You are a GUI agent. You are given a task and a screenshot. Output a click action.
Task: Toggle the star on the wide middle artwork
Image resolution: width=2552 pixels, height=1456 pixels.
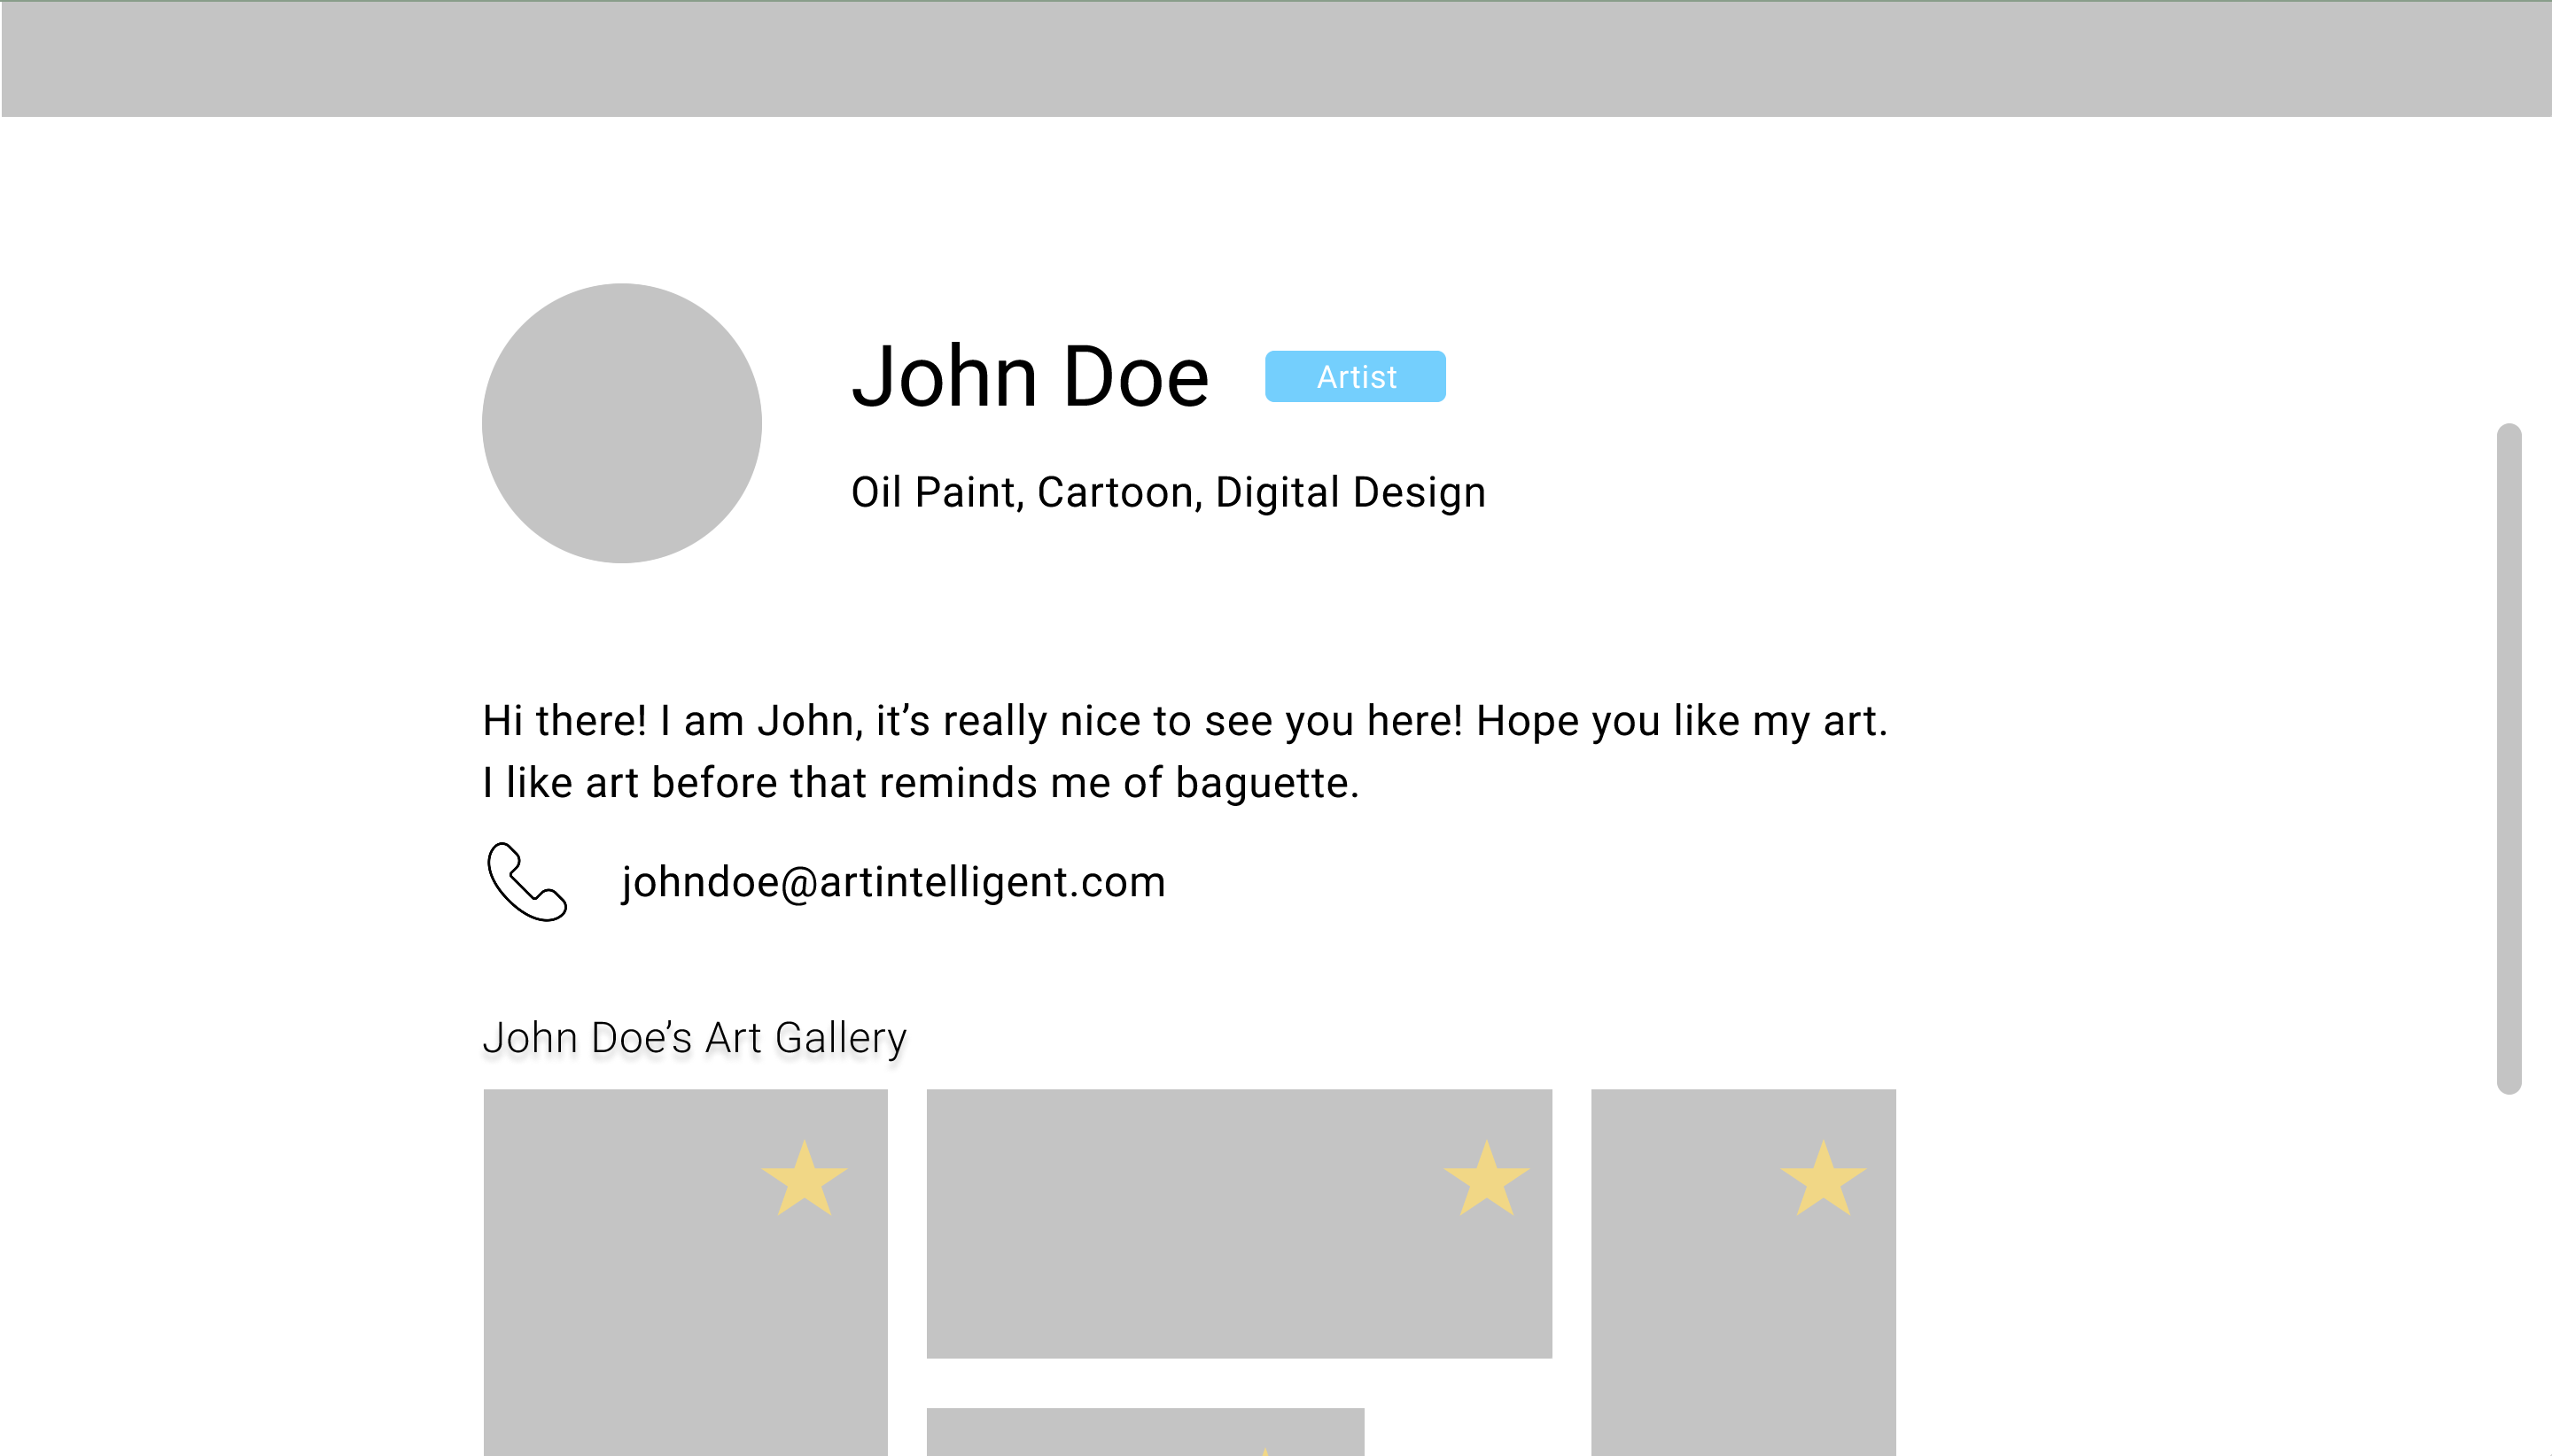1486,1178
